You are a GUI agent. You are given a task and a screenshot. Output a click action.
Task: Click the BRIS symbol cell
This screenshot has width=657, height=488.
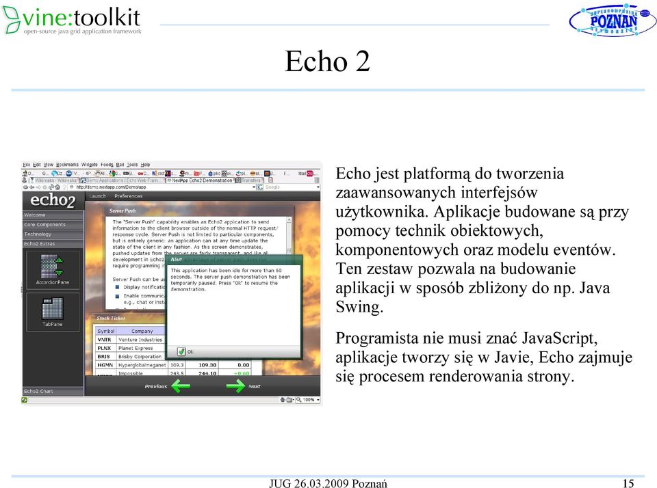coord(105,356)
